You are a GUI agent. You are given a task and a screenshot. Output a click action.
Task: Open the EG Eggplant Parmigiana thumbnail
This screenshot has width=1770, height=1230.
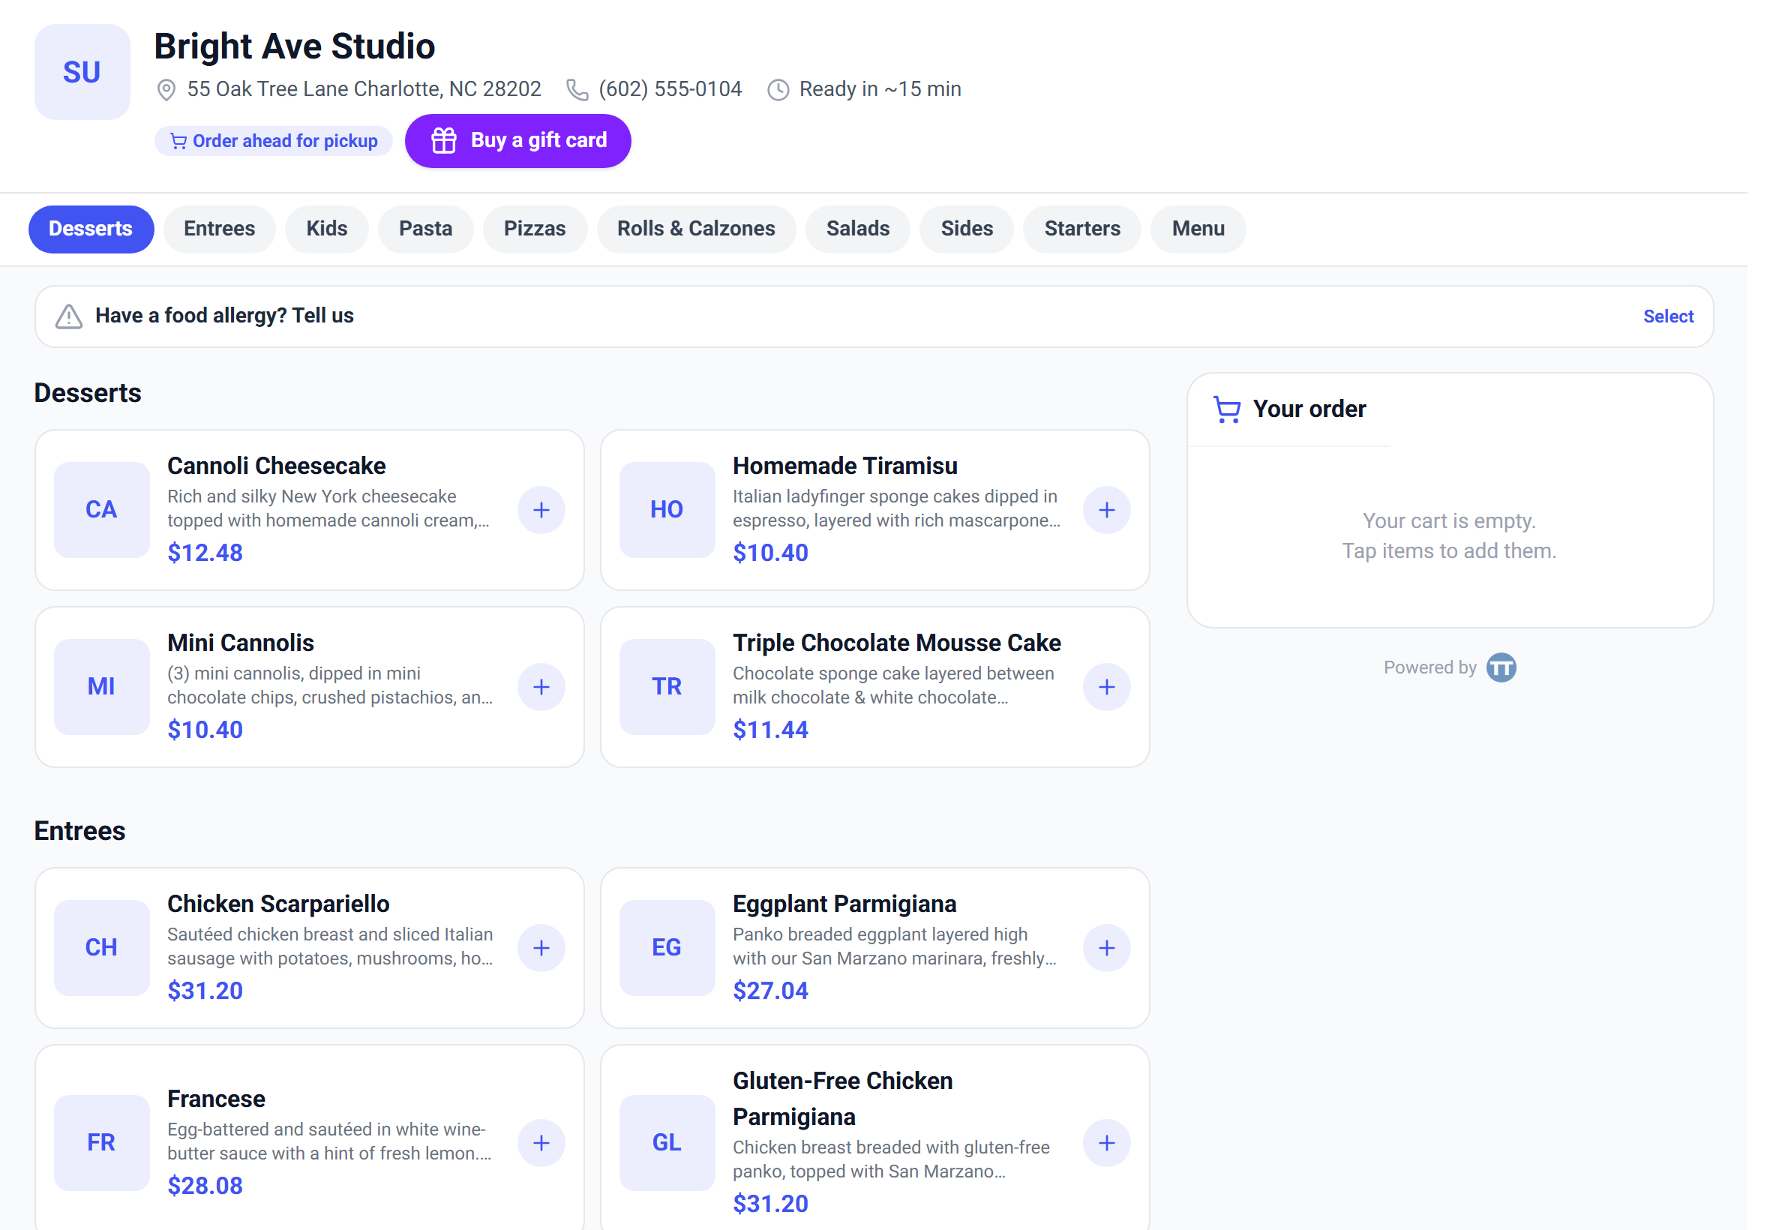(667, 947)
